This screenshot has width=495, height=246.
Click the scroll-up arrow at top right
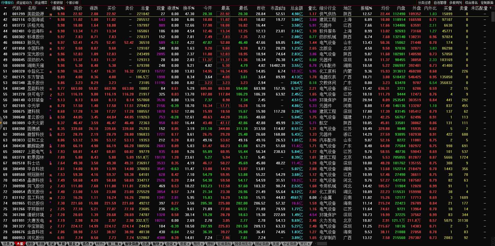click(493, 8)
